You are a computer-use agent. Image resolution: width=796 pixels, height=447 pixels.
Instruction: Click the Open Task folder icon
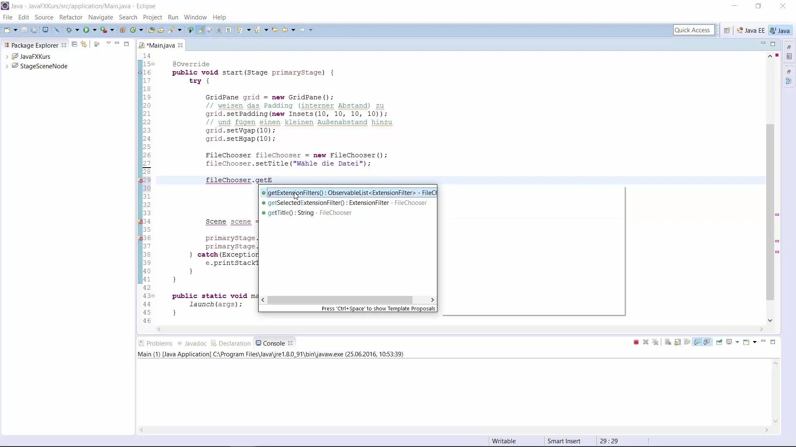tap(161, 30)
